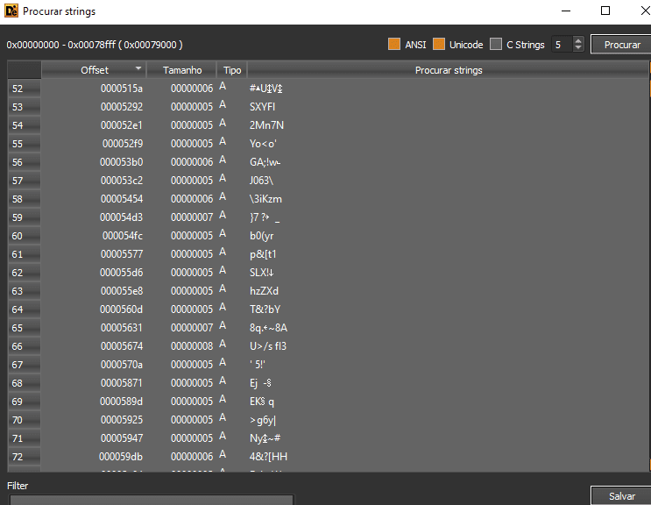Select the string SXYFI
Screen dimensions: 651x505
pyautogui.click(x=262, y=107)
